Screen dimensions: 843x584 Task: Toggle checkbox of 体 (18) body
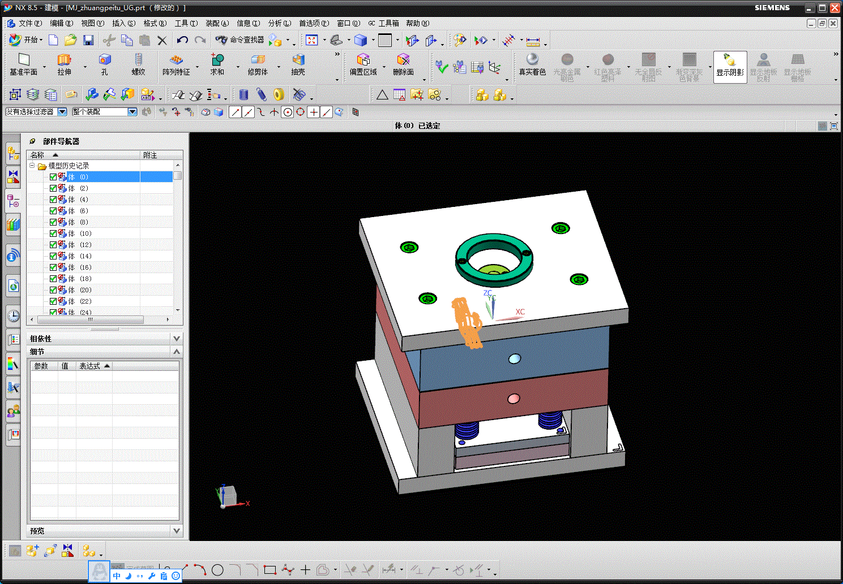pos(53,279)
